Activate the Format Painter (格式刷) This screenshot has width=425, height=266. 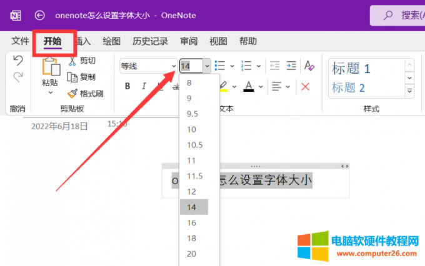tap(72, 93)
